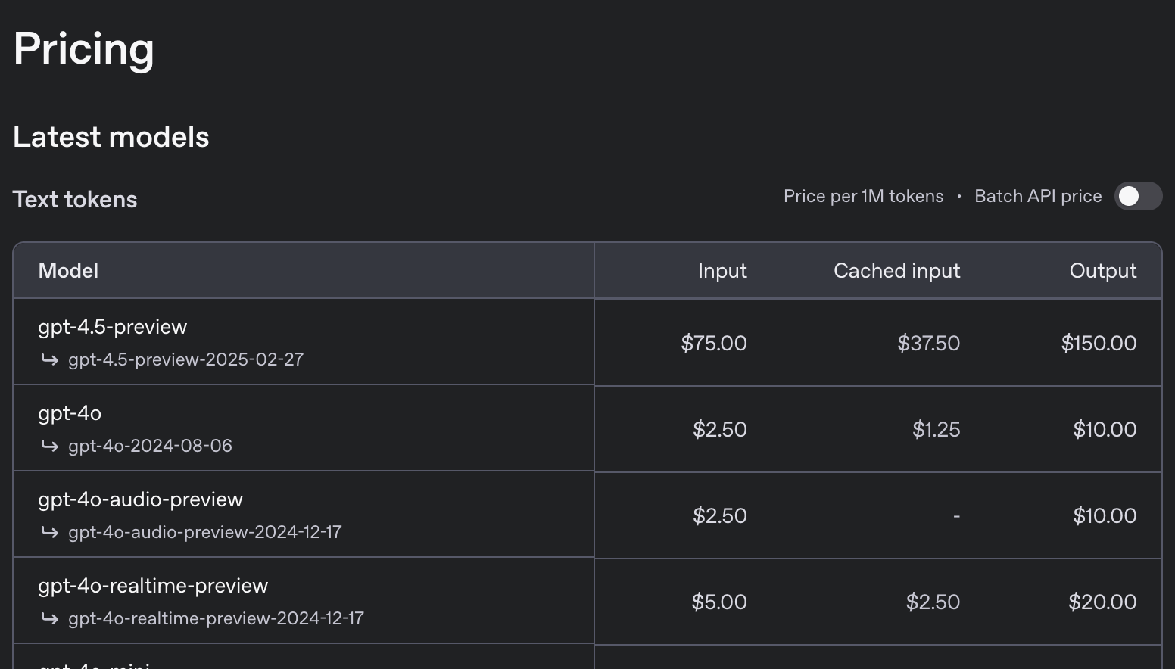Image resolution: width=1175 pixels, height=669 pixels.
Task: Select the gpt-4o-audio-preview model name
Action: click(141, 499)
